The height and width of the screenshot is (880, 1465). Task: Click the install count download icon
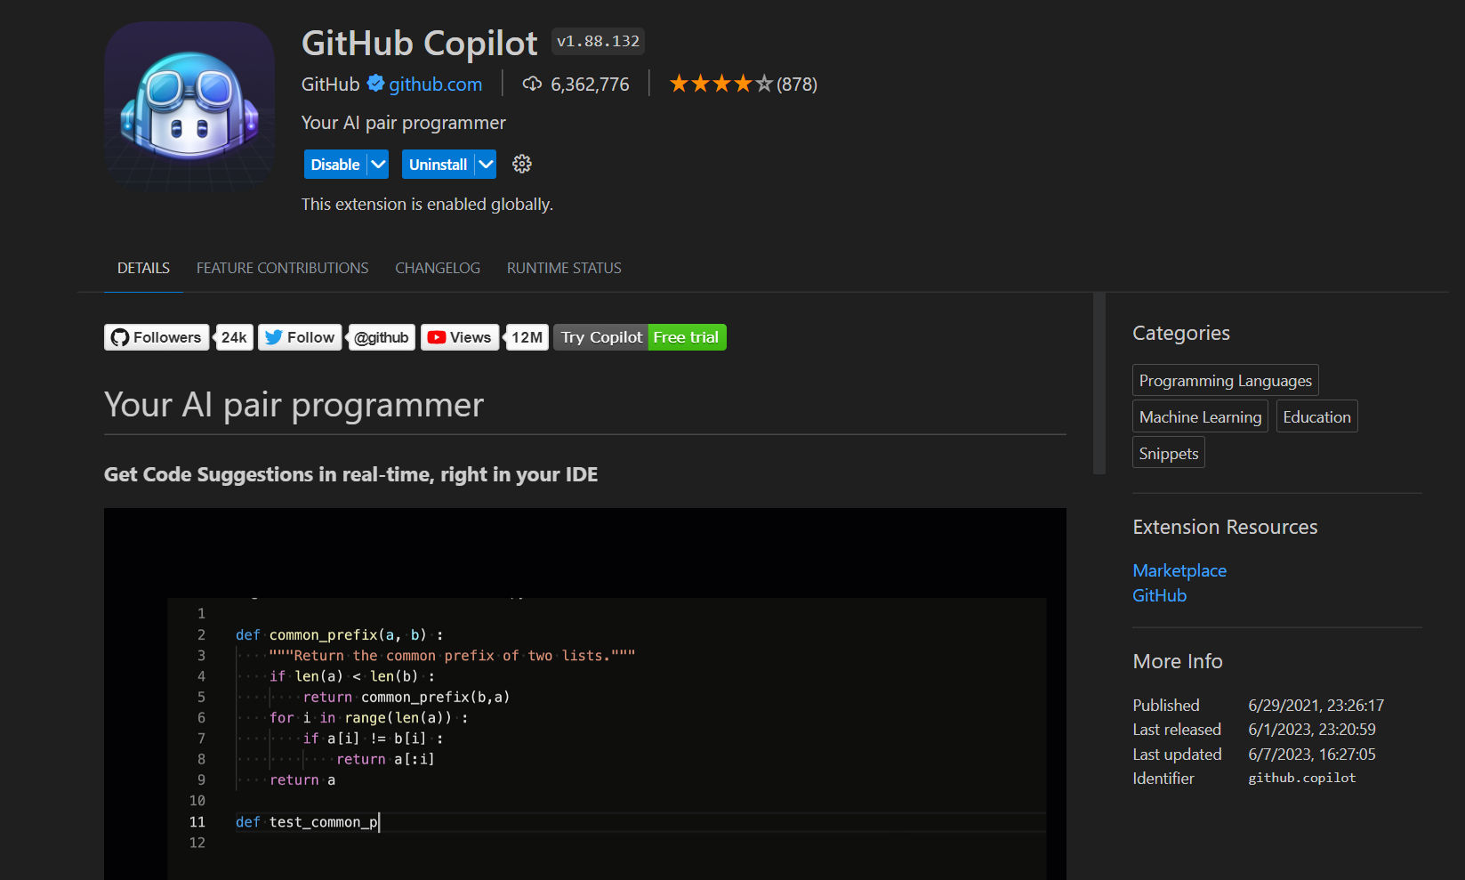532,84
